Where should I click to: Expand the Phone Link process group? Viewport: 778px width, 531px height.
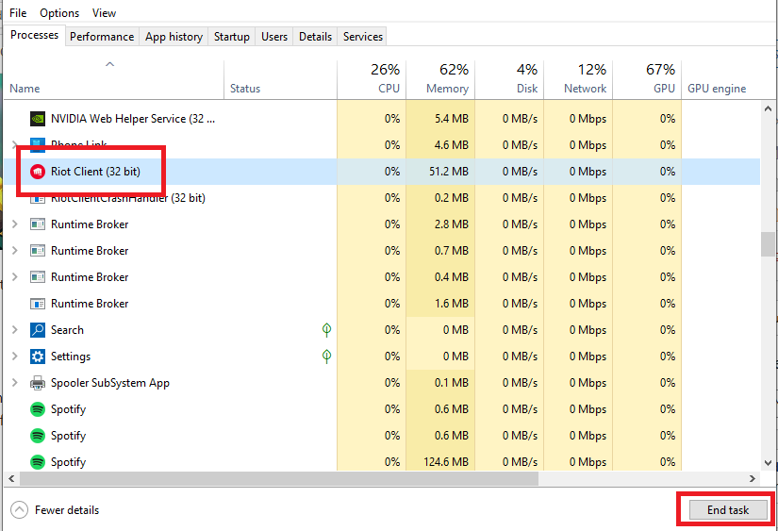tap(14, 145)
